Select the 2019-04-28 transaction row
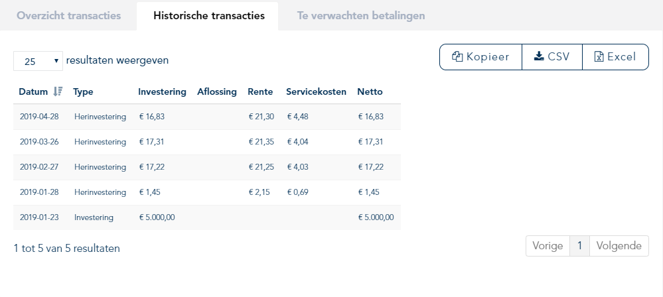 tap(207, 117)
